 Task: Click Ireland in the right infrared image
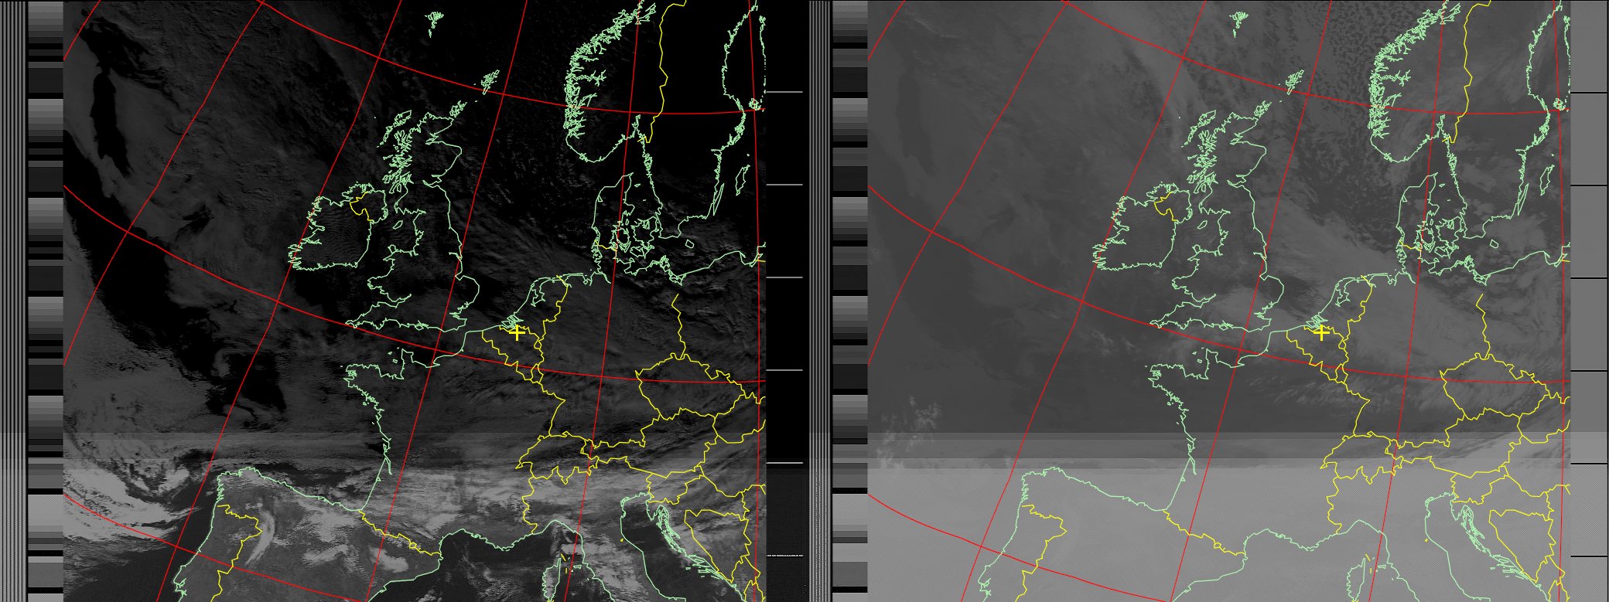pos(1139,232)
